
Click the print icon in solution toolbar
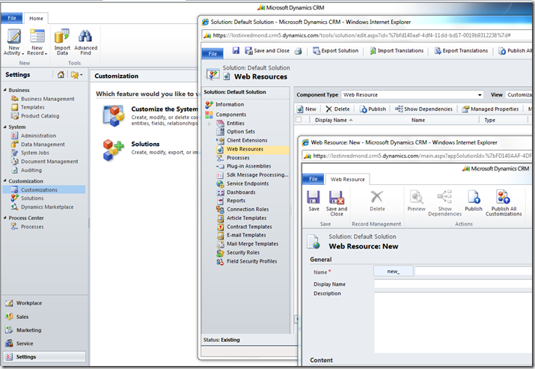[298, 51]
